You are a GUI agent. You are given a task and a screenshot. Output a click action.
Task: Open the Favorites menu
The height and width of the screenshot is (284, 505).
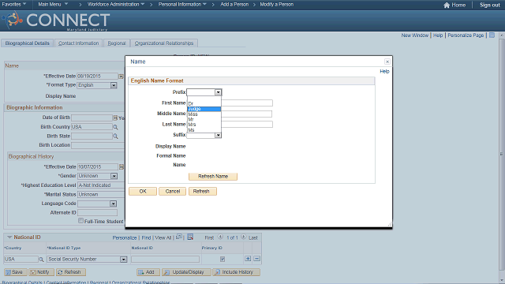(x=14, y=5)
